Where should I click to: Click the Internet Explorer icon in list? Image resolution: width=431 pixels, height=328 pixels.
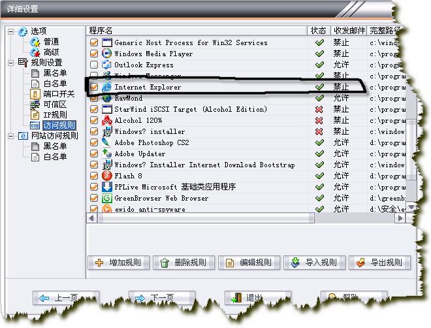pyautogui.click(x=106, y=87)
